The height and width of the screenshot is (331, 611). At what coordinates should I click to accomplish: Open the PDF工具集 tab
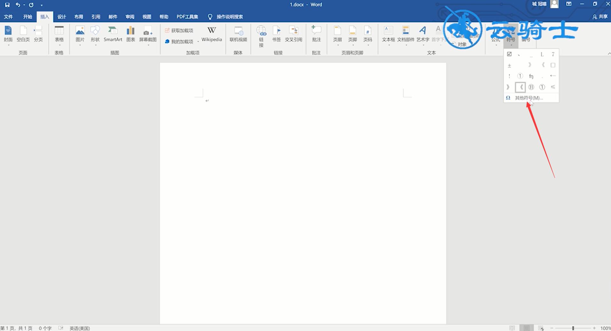(x=187, y=17)
